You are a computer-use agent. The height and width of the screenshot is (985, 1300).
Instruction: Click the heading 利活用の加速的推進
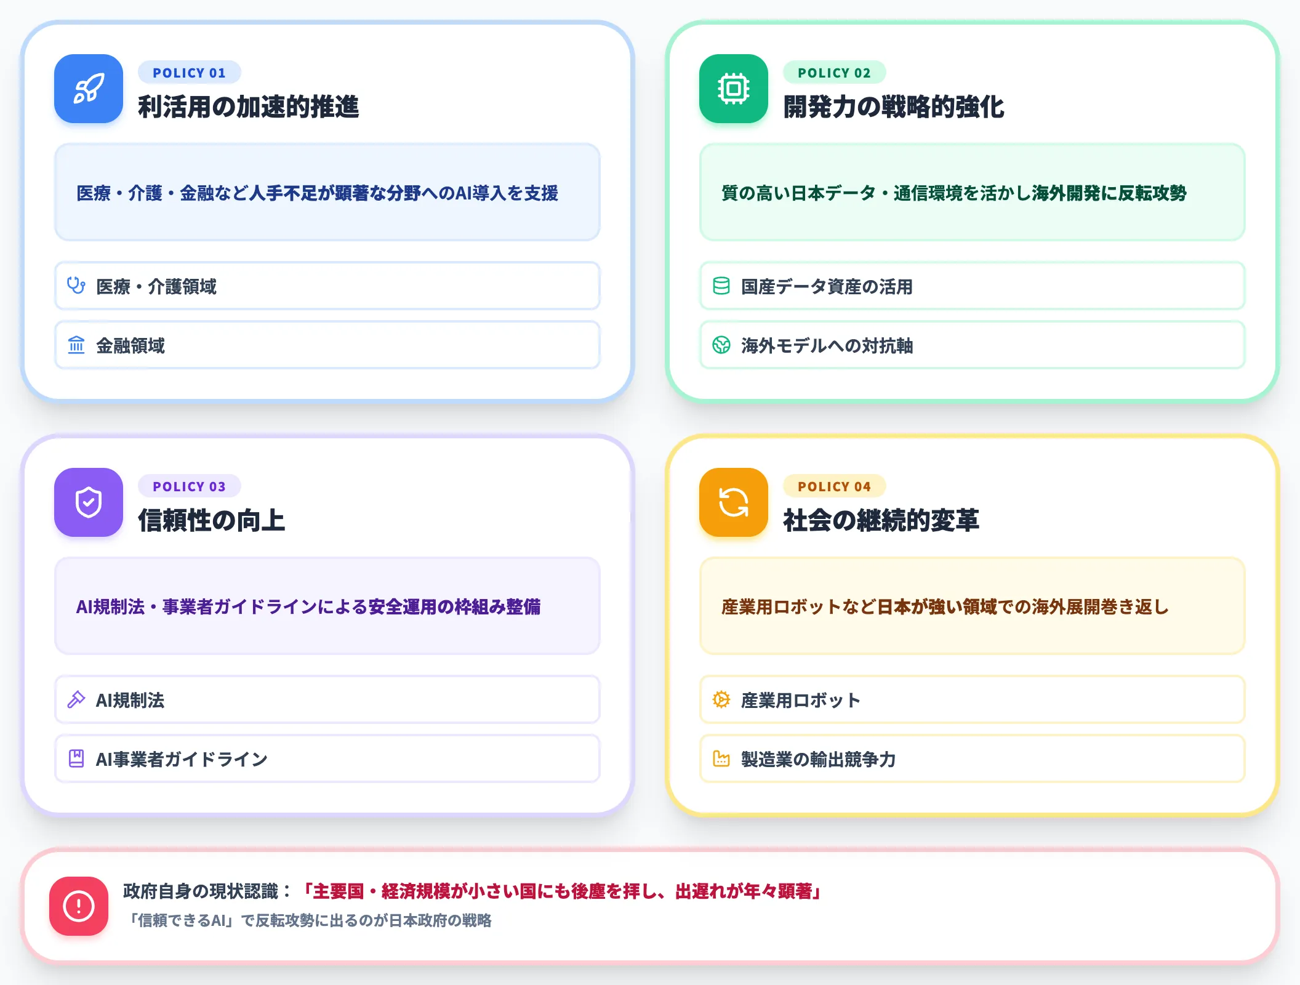coord(249,107)
